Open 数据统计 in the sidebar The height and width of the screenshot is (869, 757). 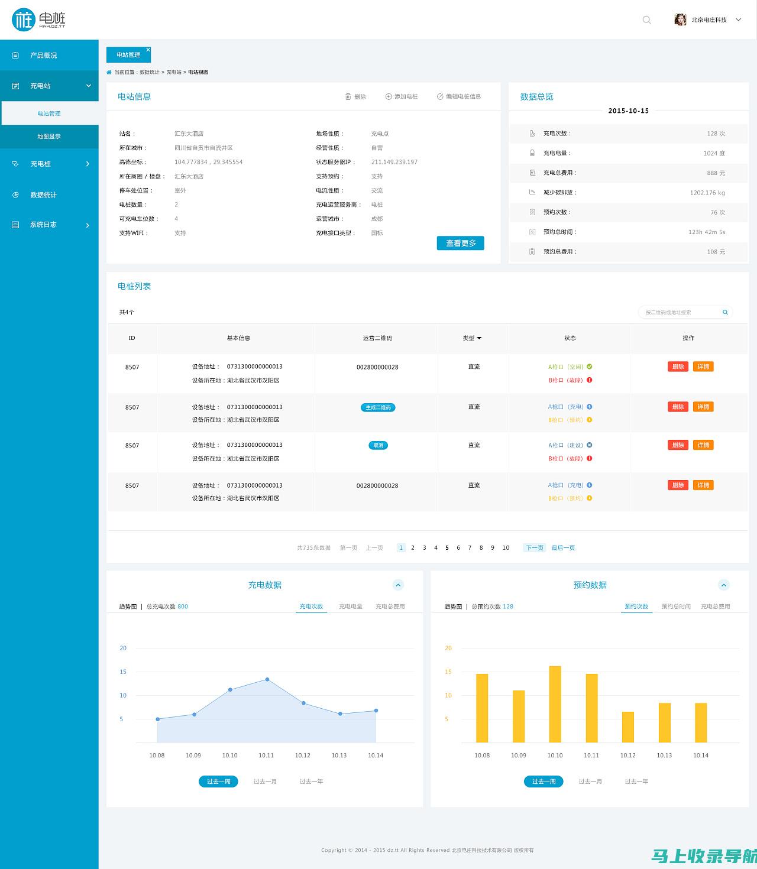click(x=49, y=194)
